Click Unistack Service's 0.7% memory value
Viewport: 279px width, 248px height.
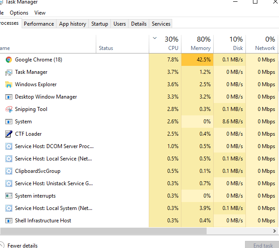[205, 183]
